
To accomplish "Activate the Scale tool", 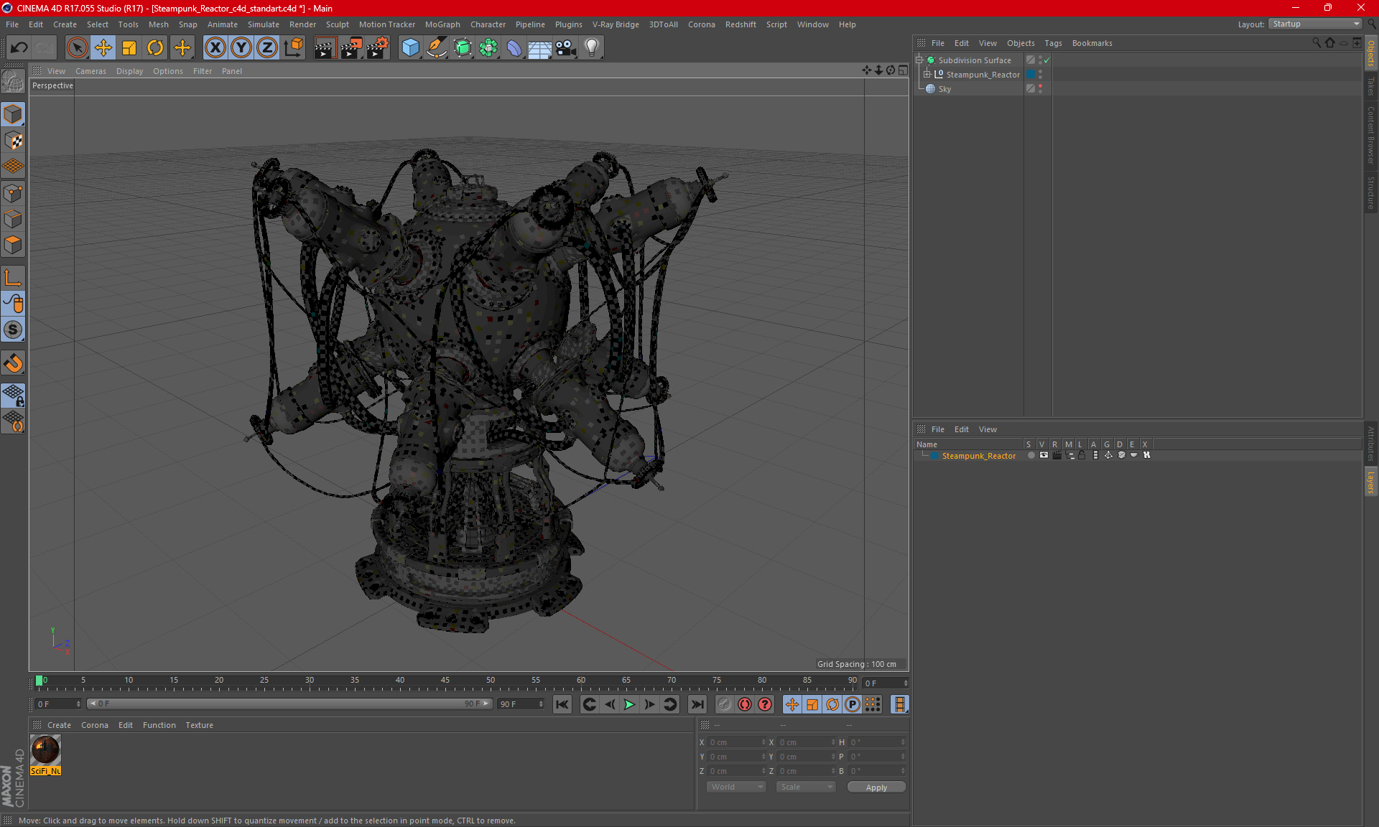I will 129,48.
